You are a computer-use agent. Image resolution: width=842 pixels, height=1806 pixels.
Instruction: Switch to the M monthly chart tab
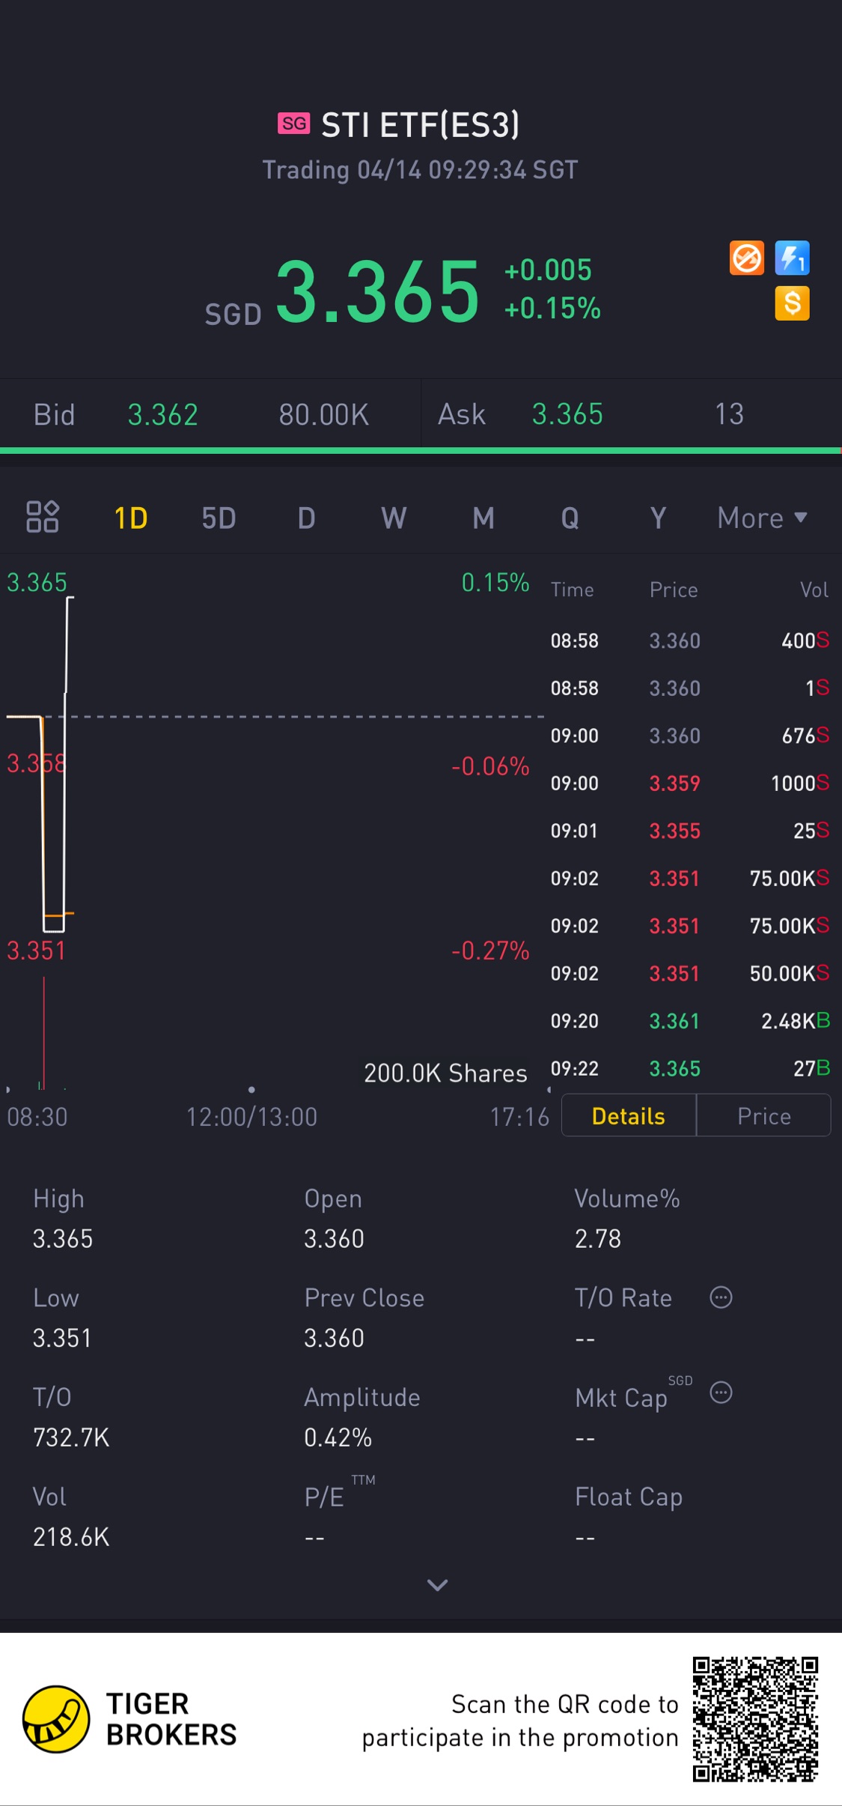tap(483, 518)
